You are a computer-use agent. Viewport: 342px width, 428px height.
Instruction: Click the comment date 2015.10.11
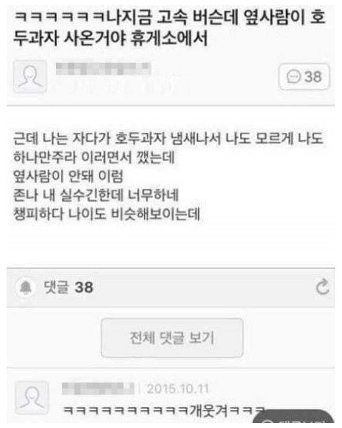pos(178,389)
